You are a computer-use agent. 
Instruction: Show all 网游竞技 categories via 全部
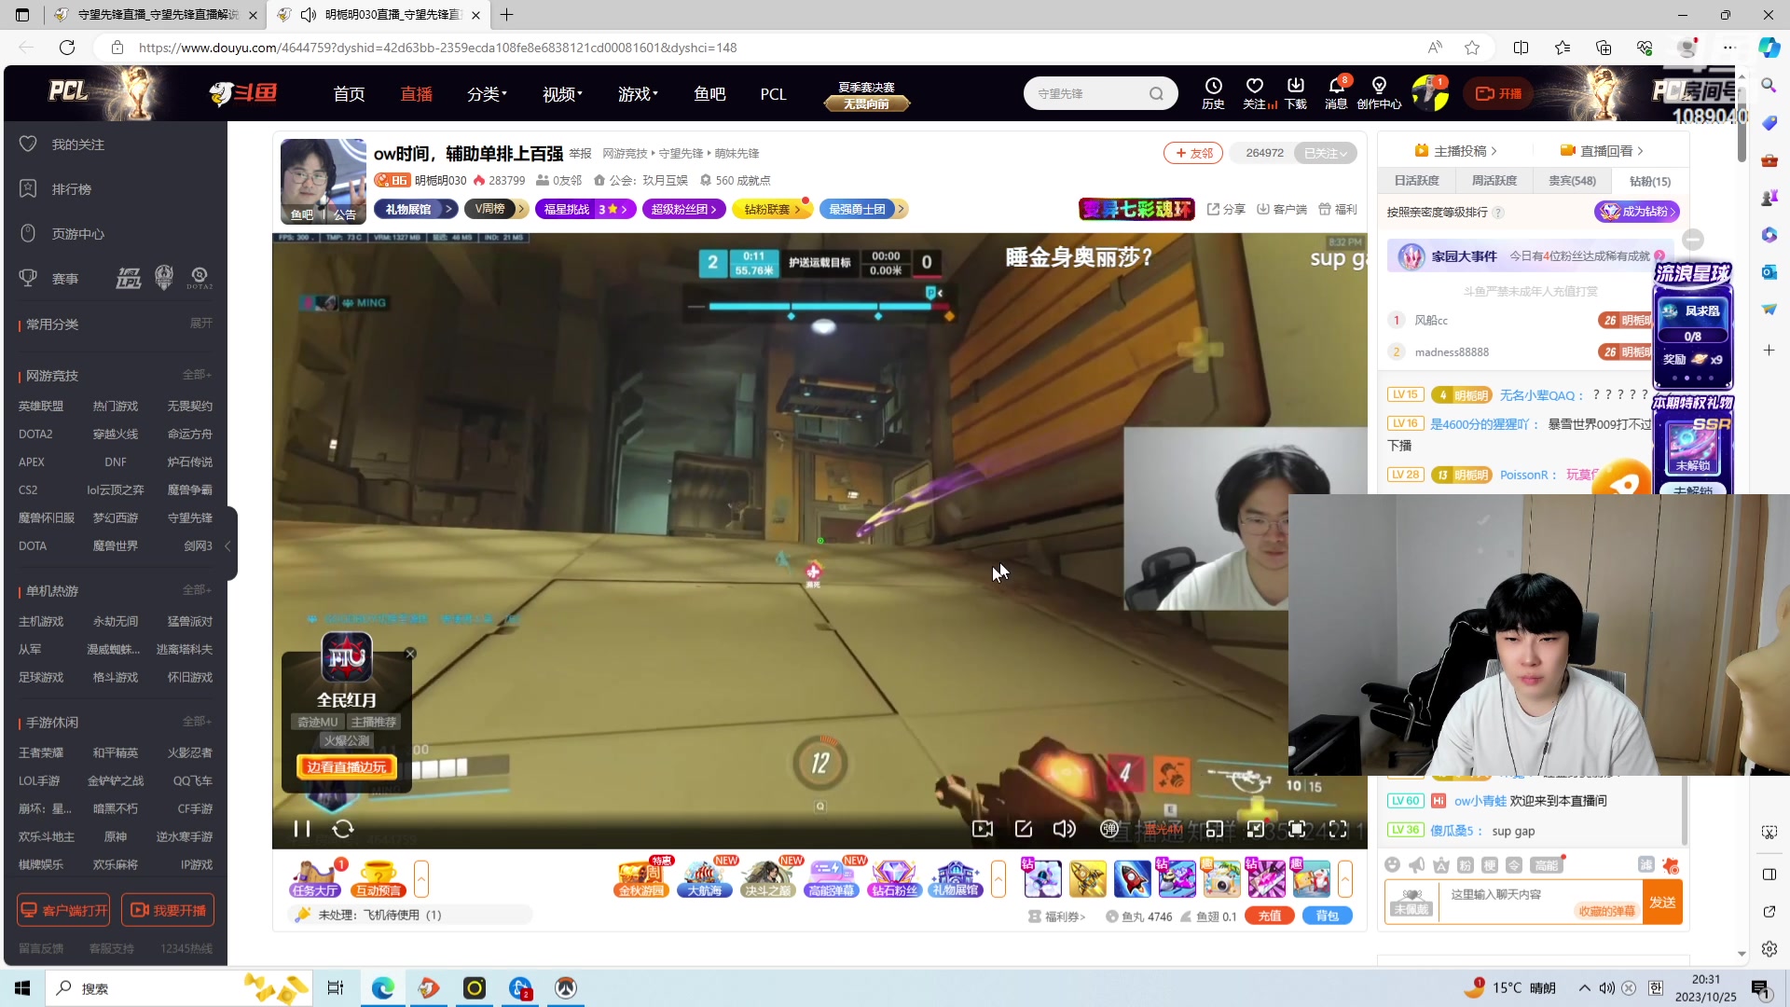[x=197, y=375]
